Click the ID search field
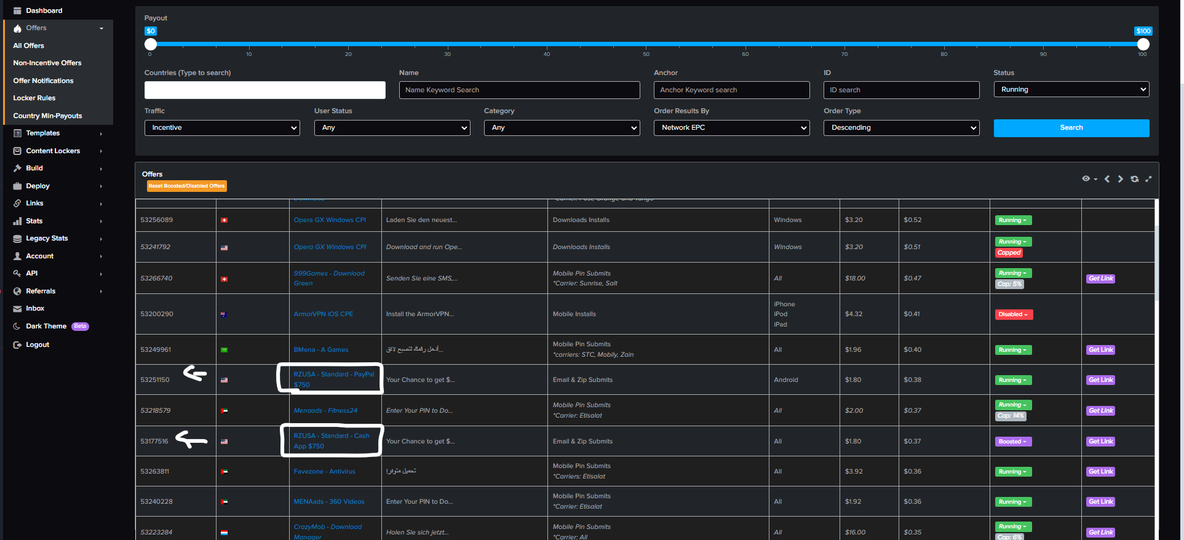 tap(902, 90)
